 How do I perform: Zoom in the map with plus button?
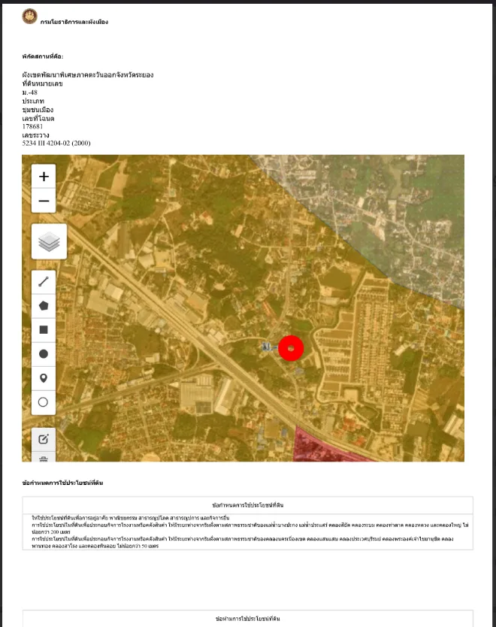coord(44,177)
